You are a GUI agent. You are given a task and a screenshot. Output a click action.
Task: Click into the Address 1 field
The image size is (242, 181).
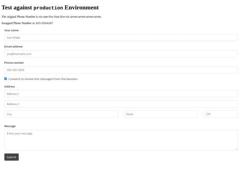click(x=121, y=93)
